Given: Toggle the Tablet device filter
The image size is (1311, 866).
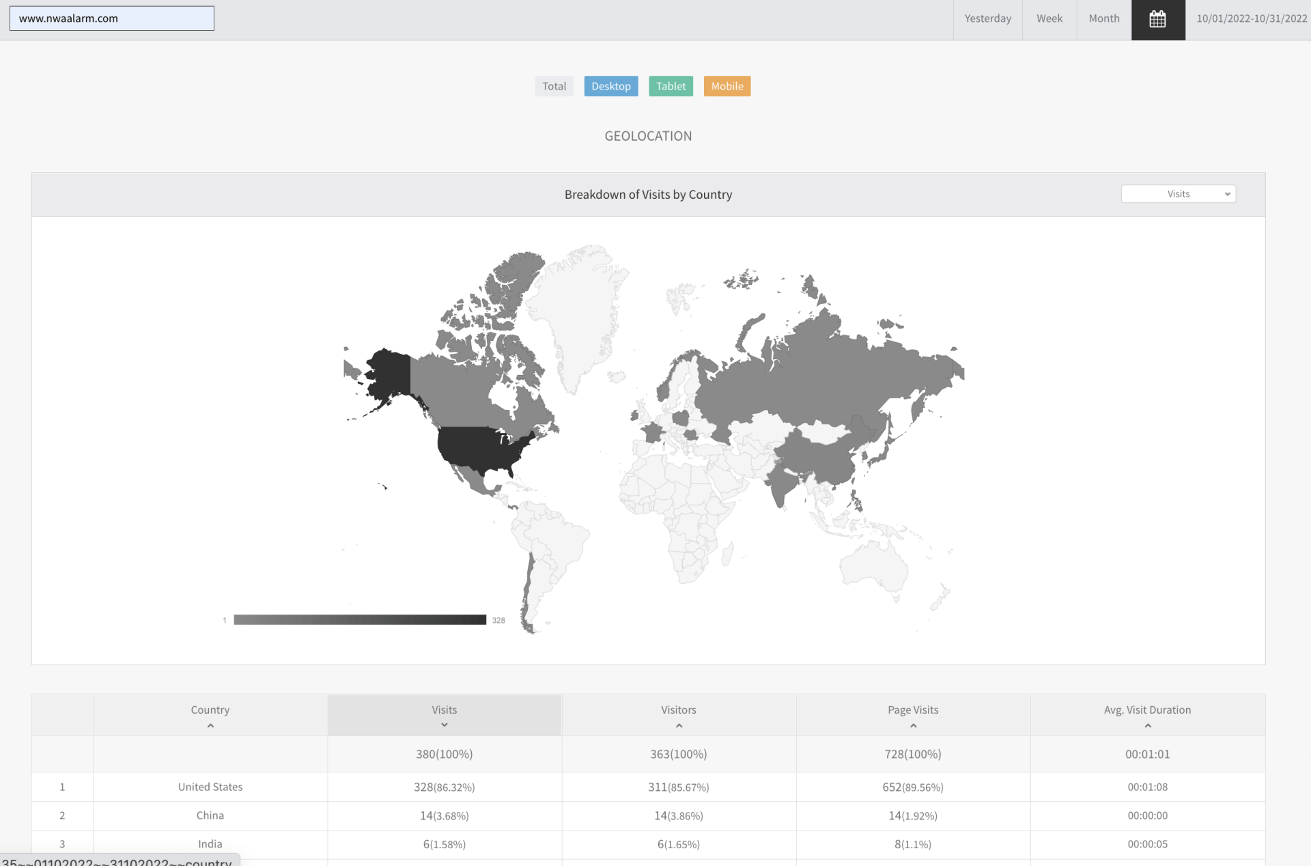Looking at the screenshot, I should coord(671,86).
